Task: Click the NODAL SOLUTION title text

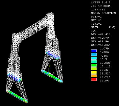Action: 103,13
